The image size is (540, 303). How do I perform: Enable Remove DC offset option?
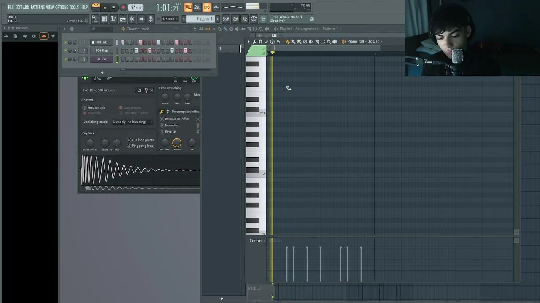click(175, 119)
